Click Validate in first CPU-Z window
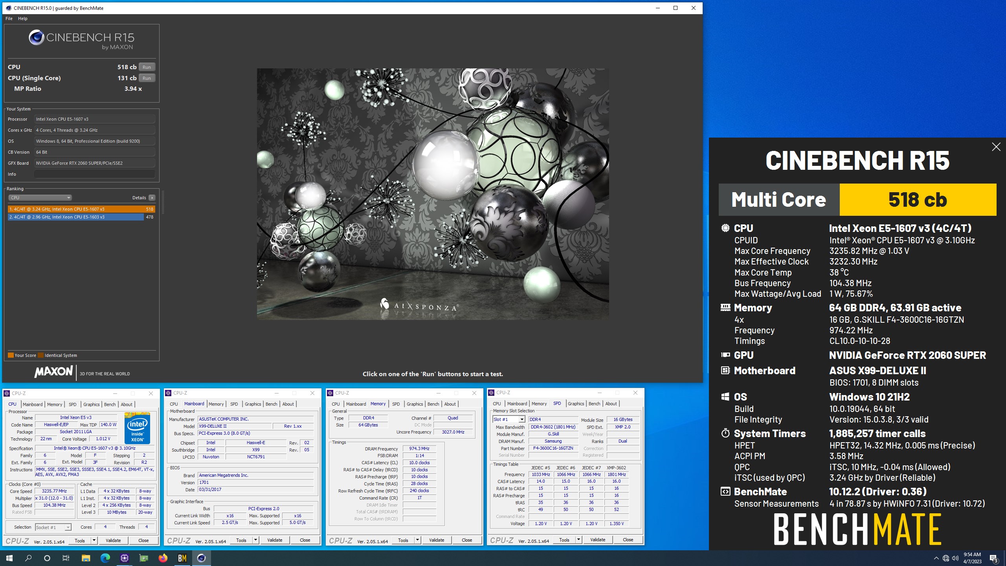Screen dimensions: 1006x566 coord(113,540)
